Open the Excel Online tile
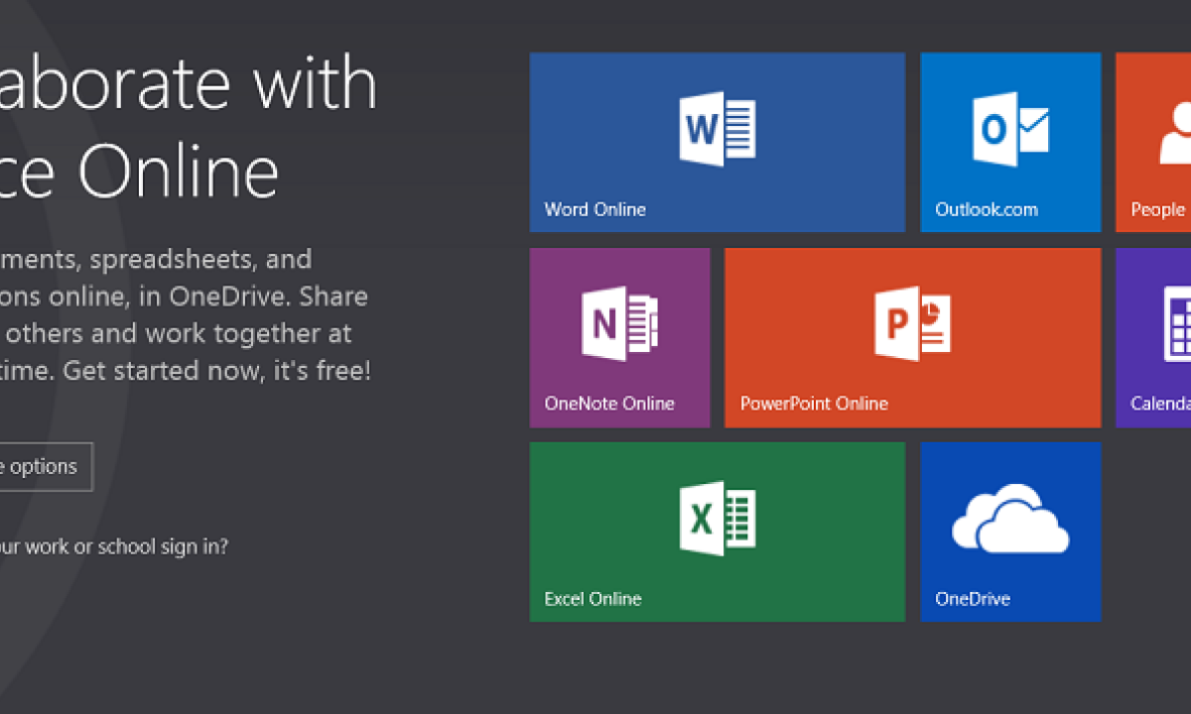 pyautogui.click(x=717, y=532)
